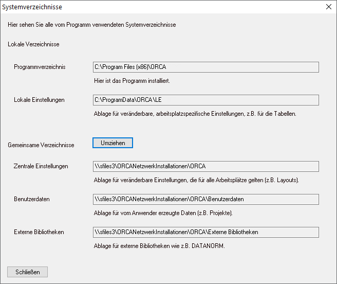Viewport: 337px width, 284px height.
Task: Click the Benutzerdaten label
Action: 32,199
